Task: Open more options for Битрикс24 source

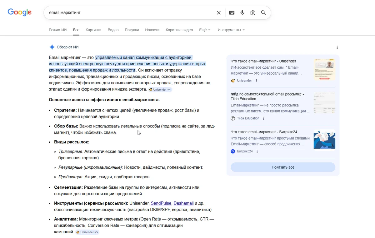Action: pyautogui.click(x=257, y=151)
